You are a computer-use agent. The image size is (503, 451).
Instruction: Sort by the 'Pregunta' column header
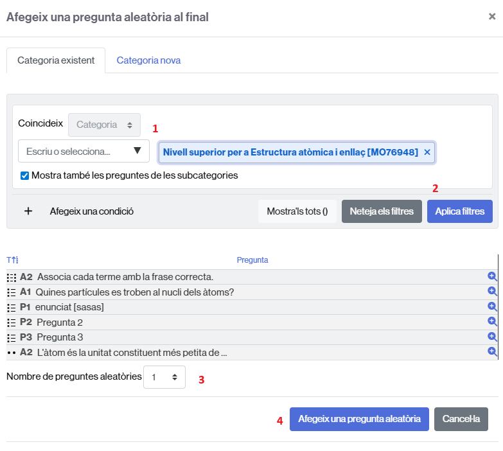[x=252, y=260]
